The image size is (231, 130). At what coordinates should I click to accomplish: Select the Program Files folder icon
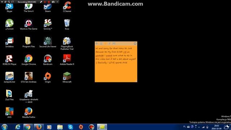(x=29, y=42)
